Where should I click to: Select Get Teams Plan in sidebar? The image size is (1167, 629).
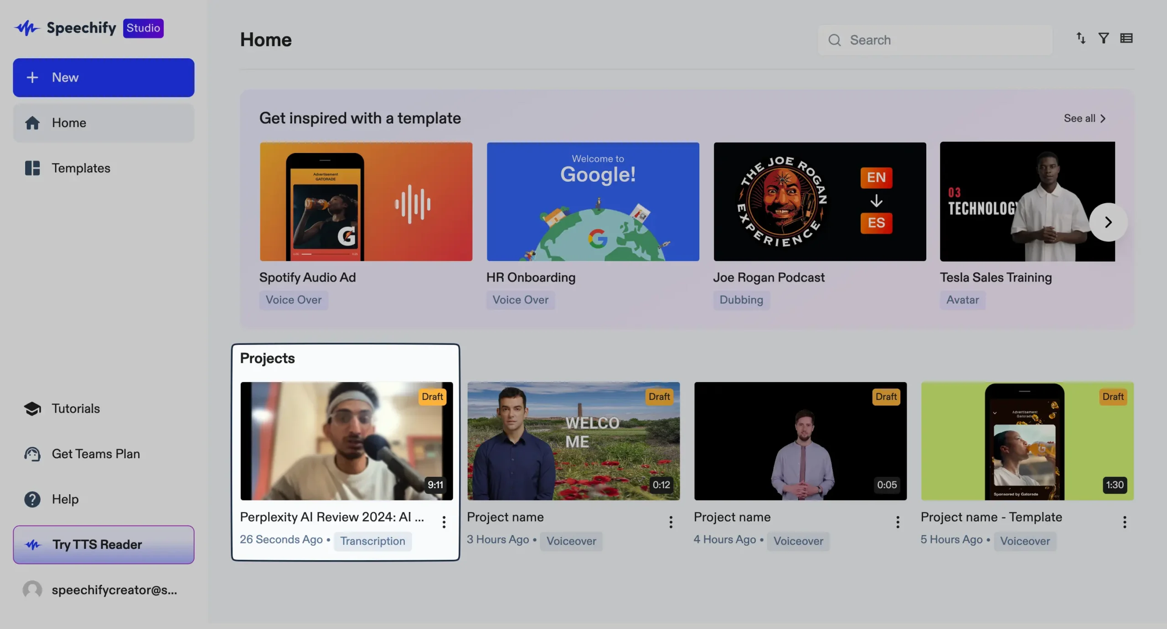tap(103, 454)
